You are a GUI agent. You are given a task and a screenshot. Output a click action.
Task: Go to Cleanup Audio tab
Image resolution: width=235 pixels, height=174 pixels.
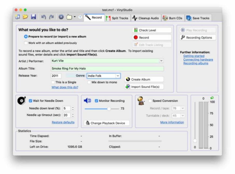(146, 18)
